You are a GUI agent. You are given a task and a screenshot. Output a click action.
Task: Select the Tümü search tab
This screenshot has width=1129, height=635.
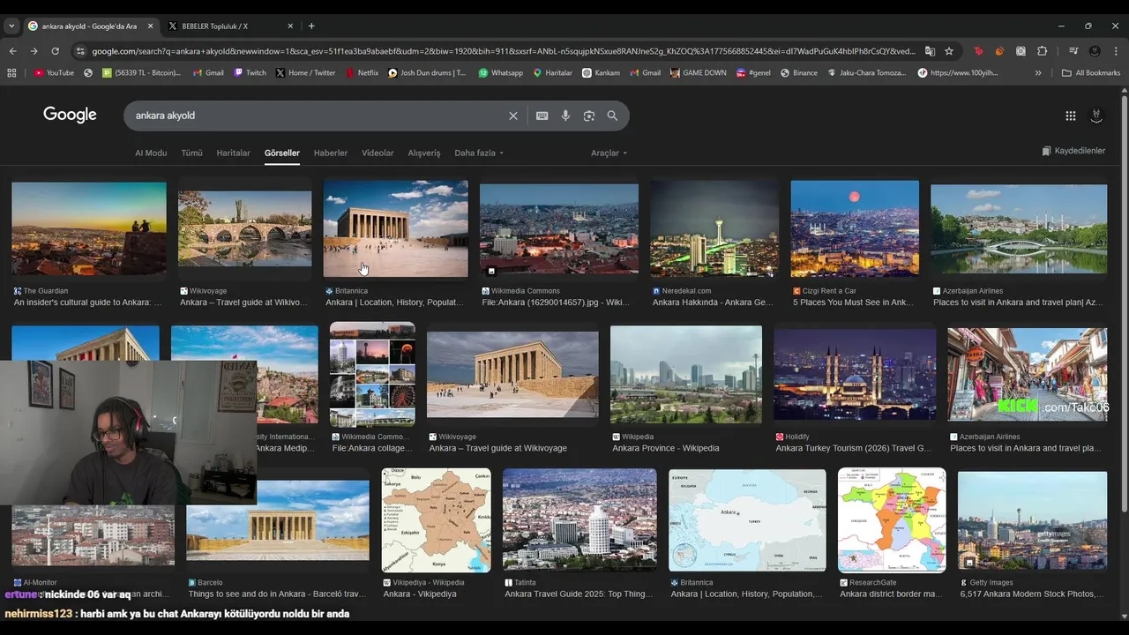[x=191, y=153]
